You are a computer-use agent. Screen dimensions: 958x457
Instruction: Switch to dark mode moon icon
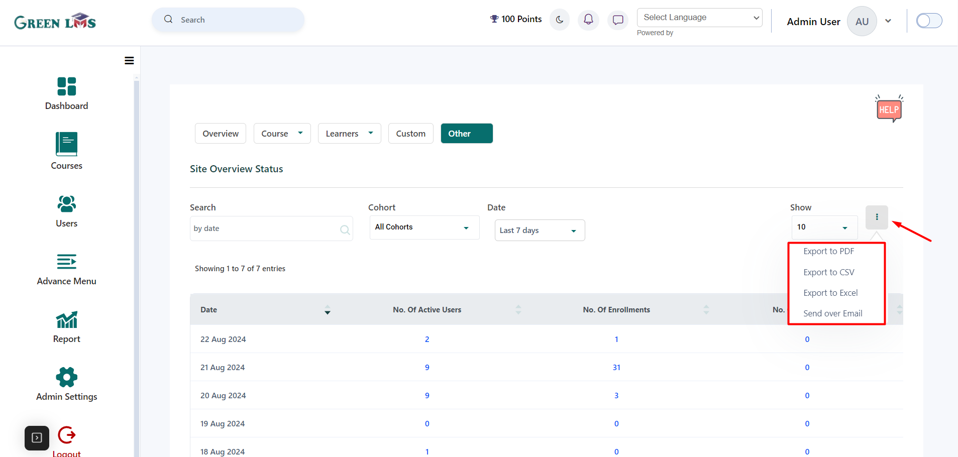560,20
